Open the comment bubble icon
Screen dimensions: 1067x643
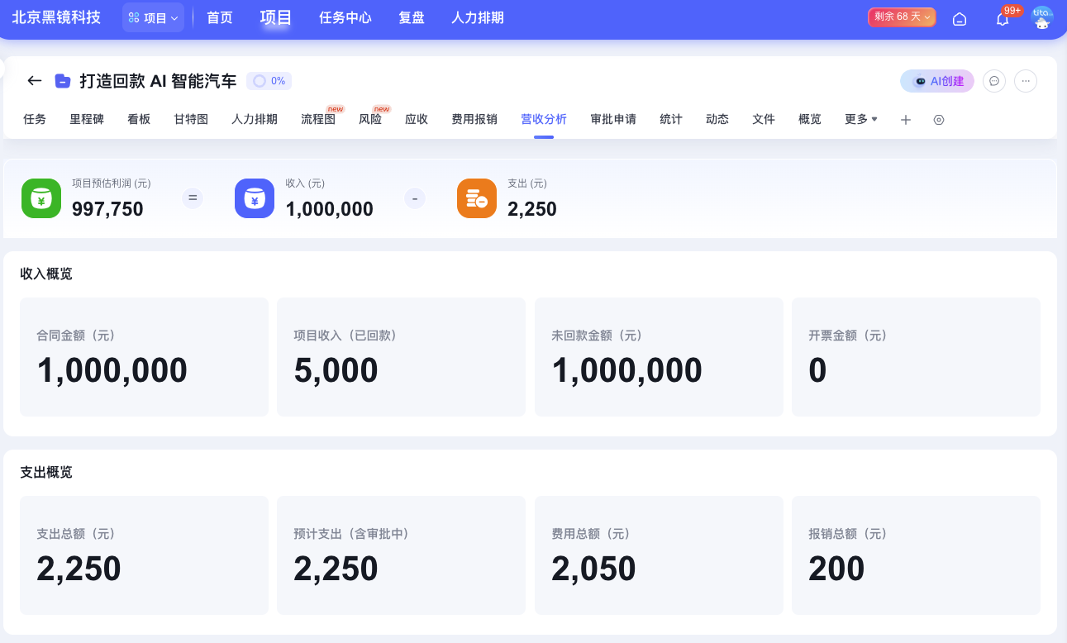point(994,81)
